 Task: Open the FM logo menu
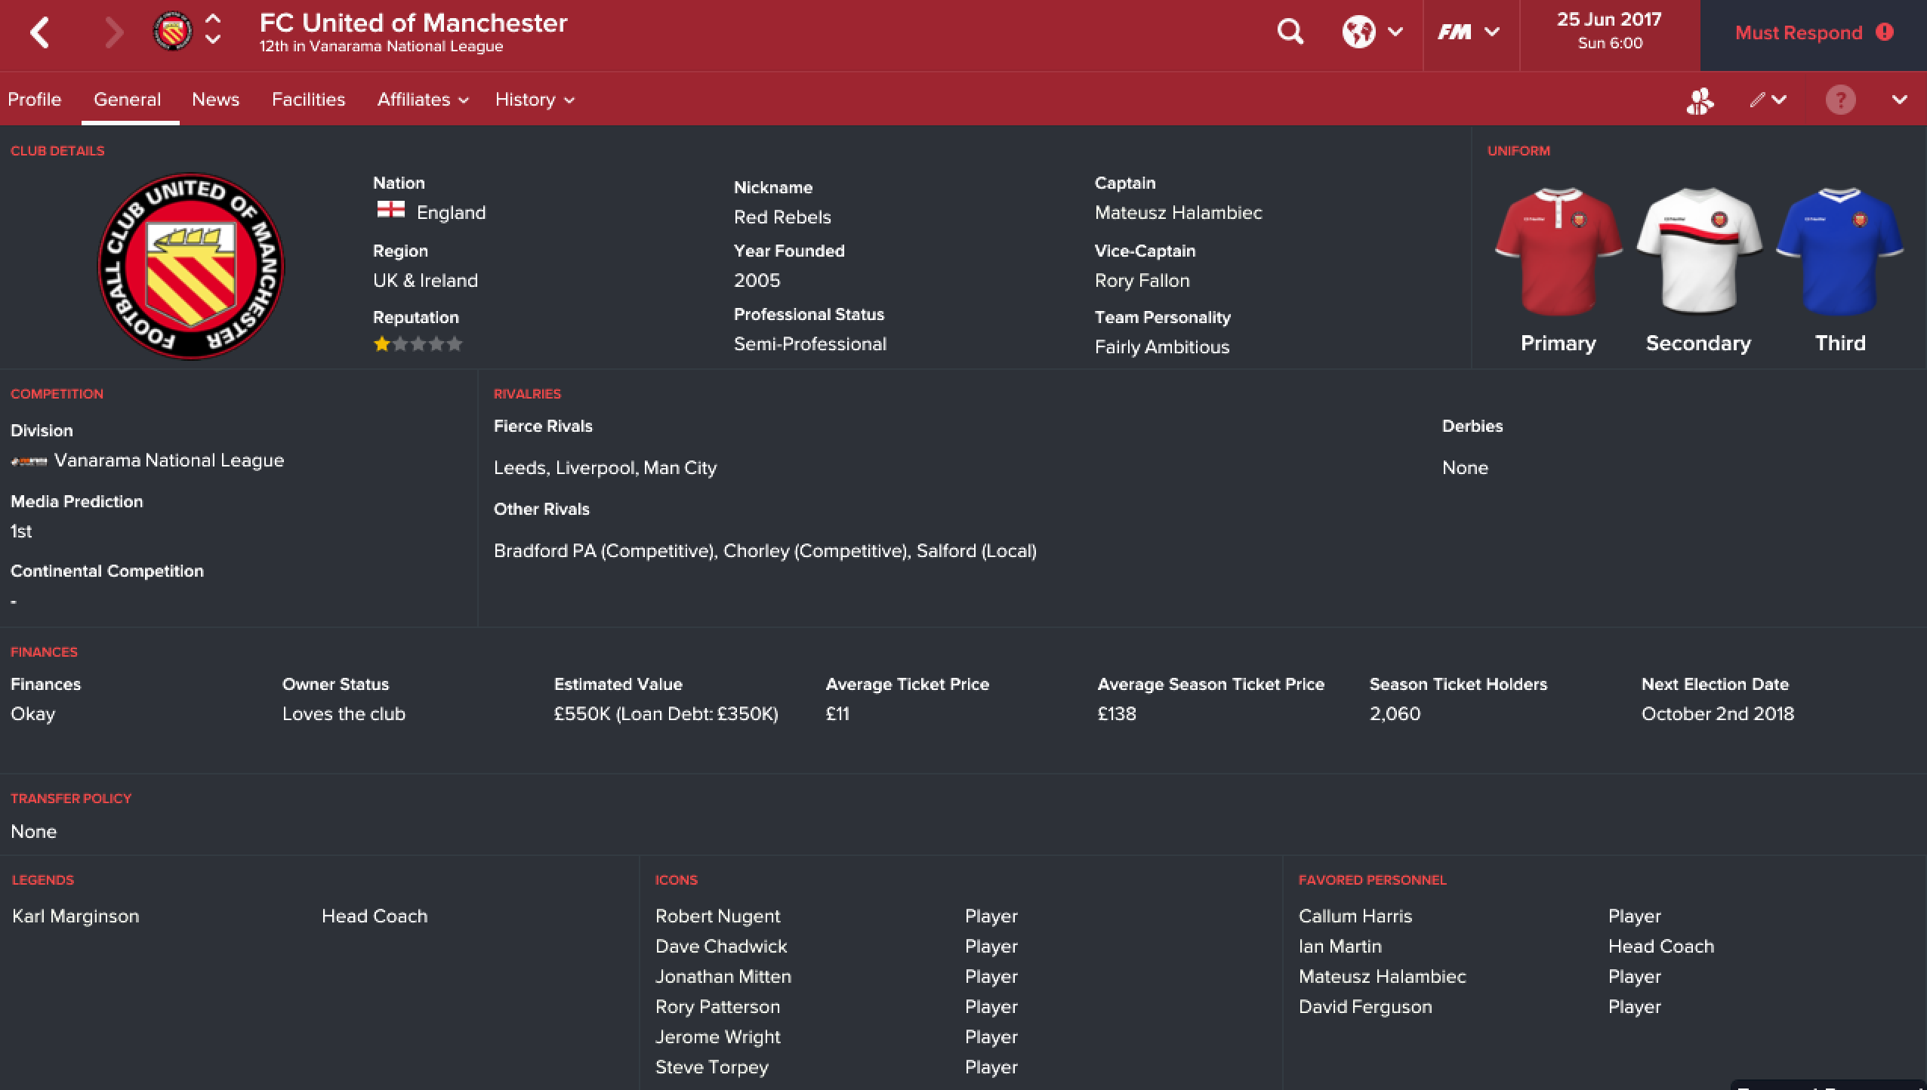[1468, 32]
